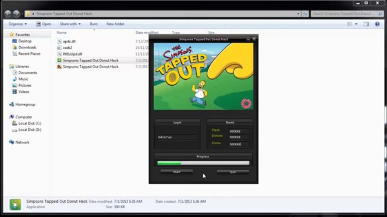Viewport: 387px width, 217px height.
Task: Open the Share with dropdown menu
Action: [70, 24]
